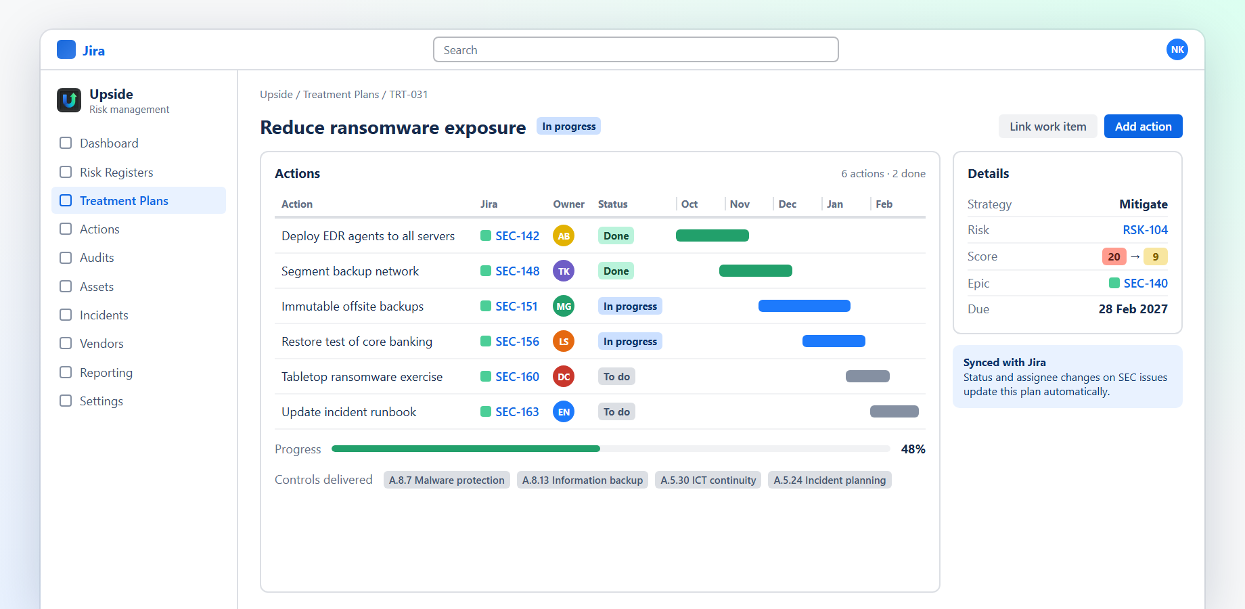1245x609 pixels.
Task: Click the Settings sidebar icon
Action: [x=66, y=401]
